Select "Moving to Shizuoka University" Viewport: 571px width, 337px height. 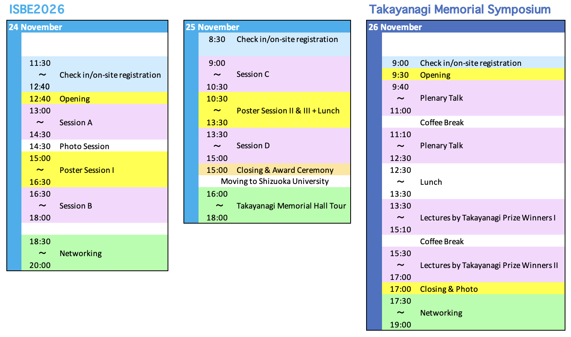point(275,181)
